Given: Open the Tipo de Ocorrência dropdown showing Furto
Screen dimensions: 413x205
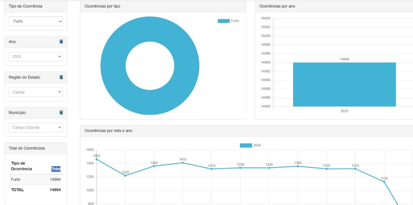Looking at the screenshot, I should coord(36,21).
